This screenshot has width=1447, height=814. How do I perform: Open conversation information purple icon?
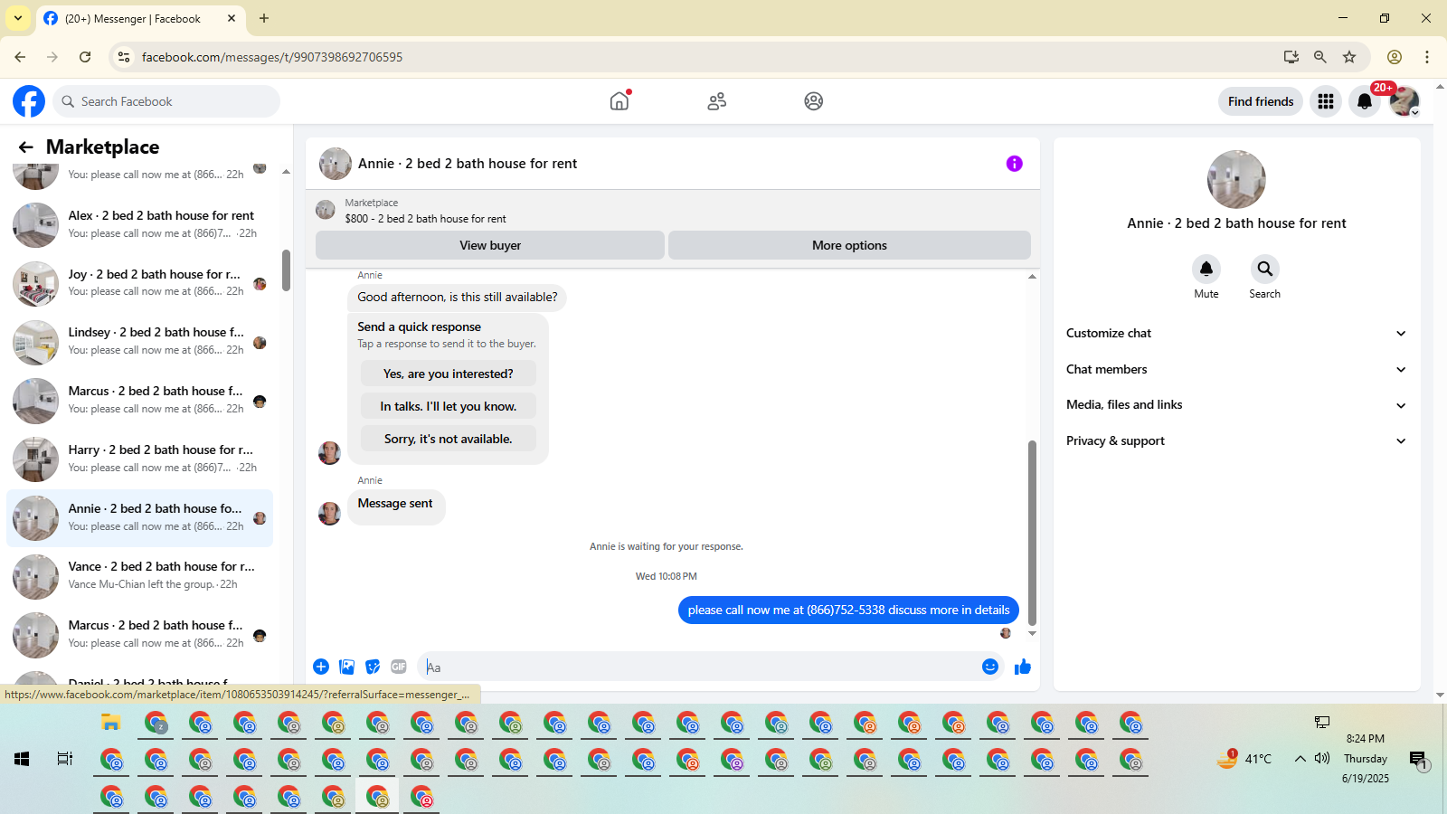pyautogui.click(x=1015, y=164)
